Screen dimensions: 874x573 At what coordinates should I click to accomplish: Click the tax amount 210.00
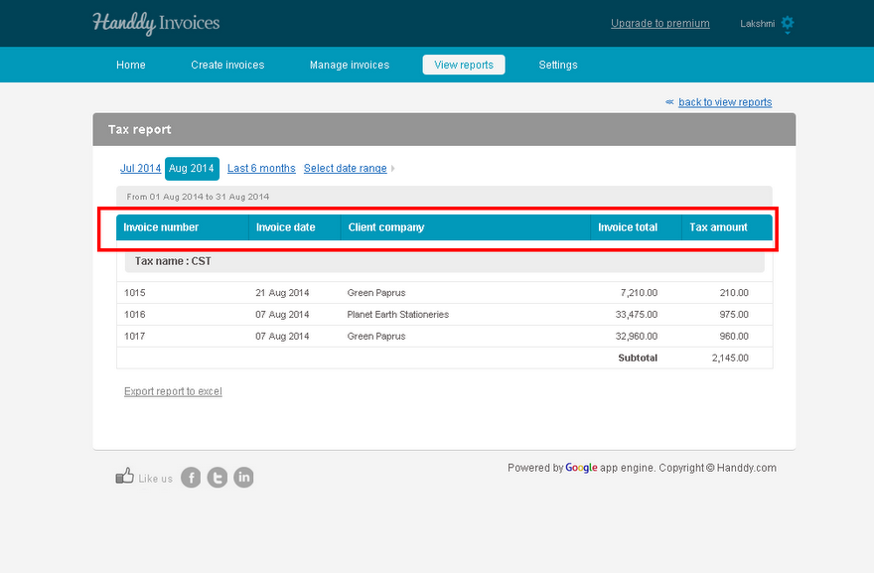734,293
